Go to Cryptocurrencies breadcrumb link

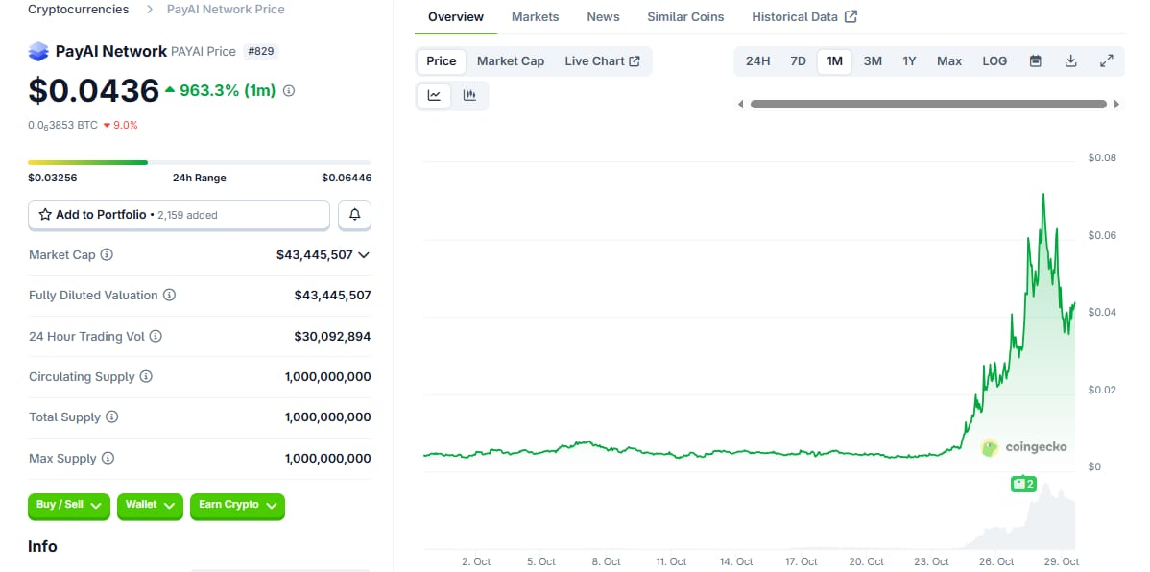point(79,10)
